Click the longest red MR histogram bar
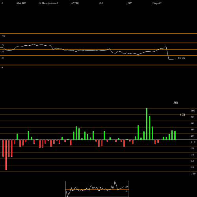The width and height of the screenshot is (197, 197). [x=6, y=155]
